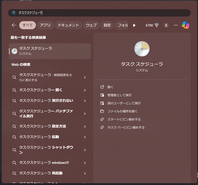Expand chevron for タスクスケジューラ 設定方法
198x185 pixels.
85,127
